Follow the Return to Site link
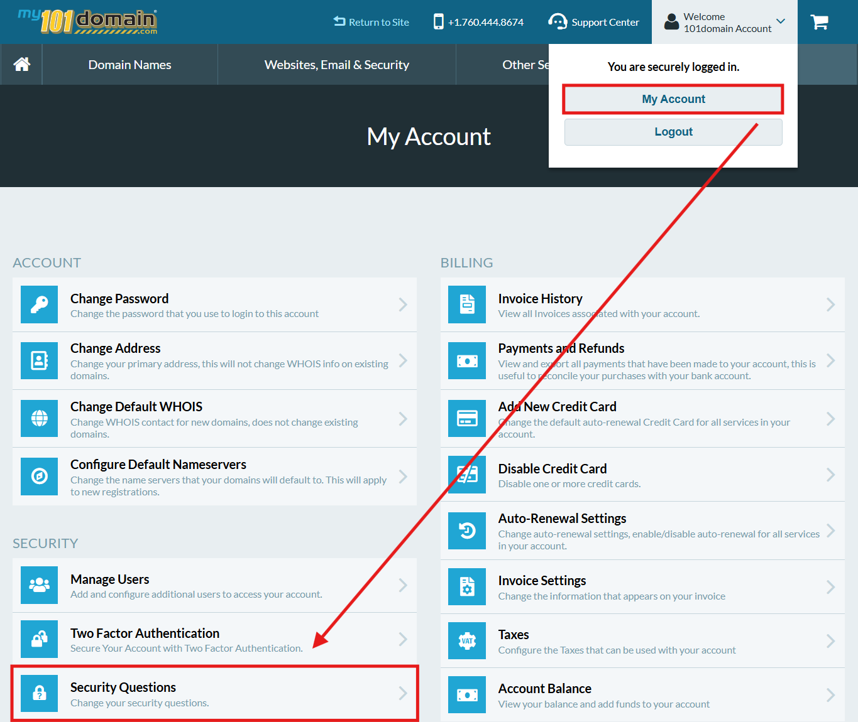 371,22
